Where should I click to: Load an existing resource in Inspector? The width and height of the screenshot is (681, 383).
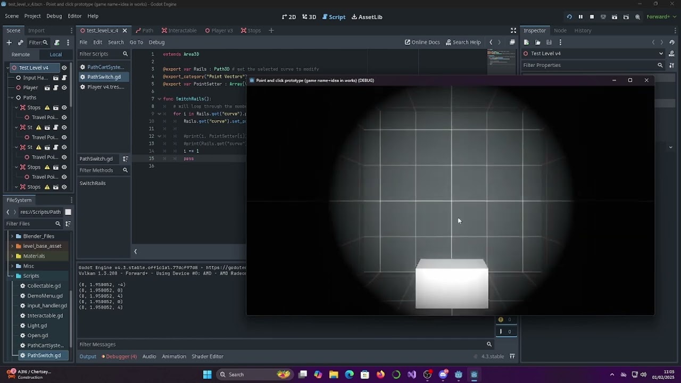click(x=537, y=42)
